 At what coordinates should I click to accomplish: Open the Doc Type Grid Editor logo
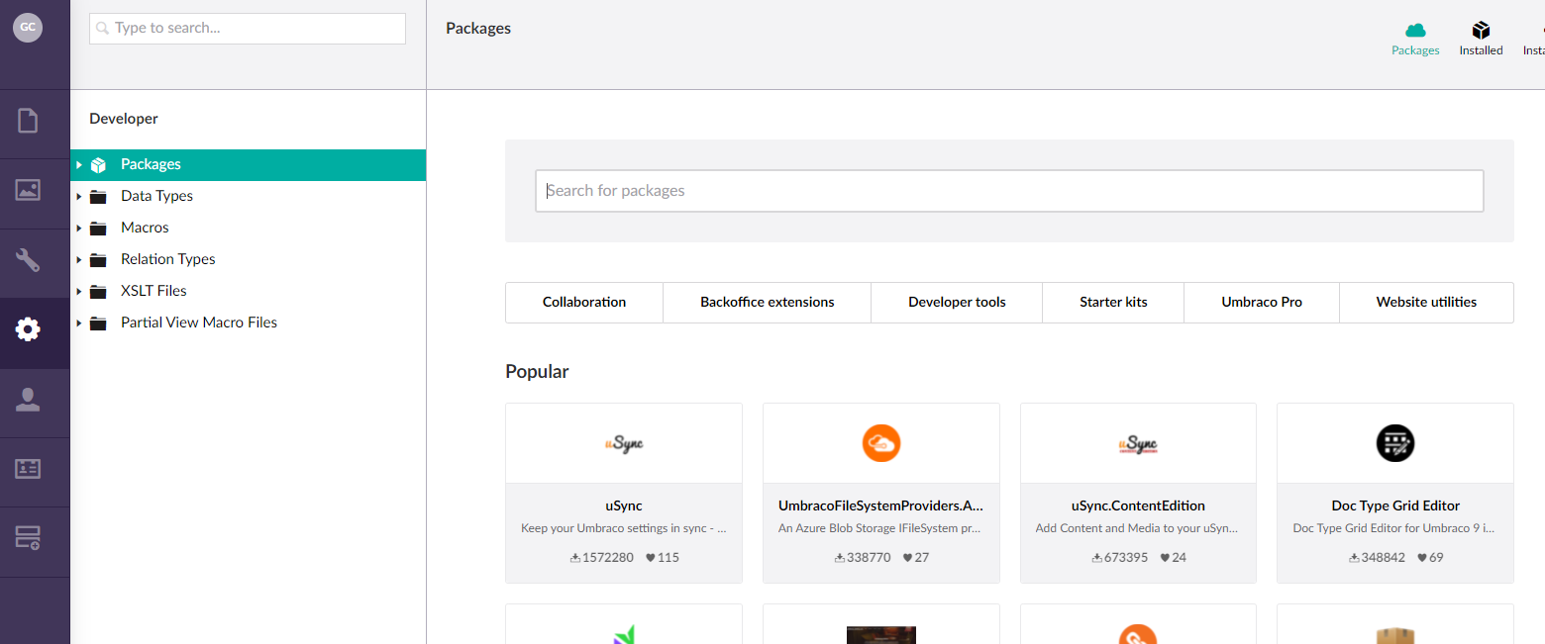[x=1395, y=443]
